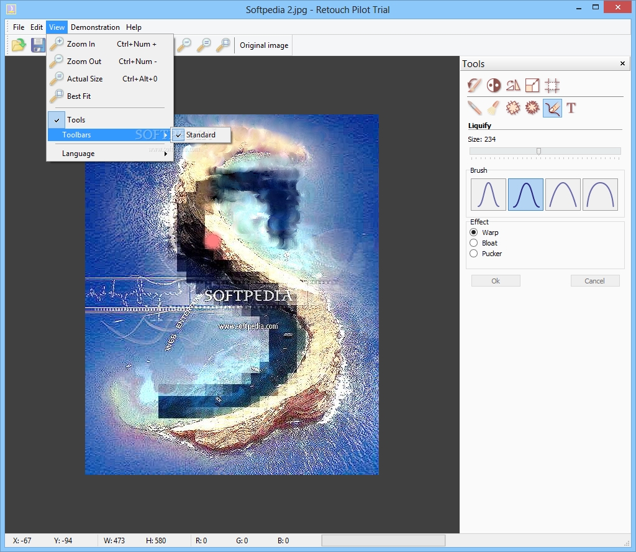
Task: Choose Best Fit from the View menu
Action: 109,96
